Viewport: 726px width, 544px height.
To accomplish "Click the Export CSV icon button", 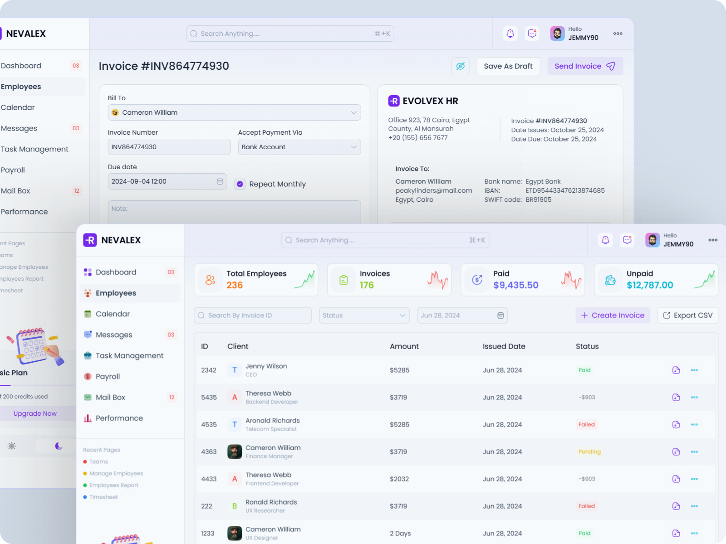I will [667, 315].
